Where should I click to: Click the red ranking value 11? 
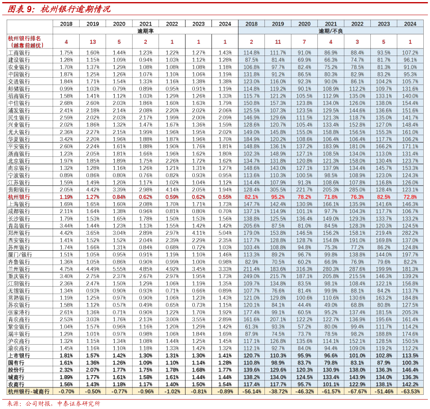coord(278,42)
